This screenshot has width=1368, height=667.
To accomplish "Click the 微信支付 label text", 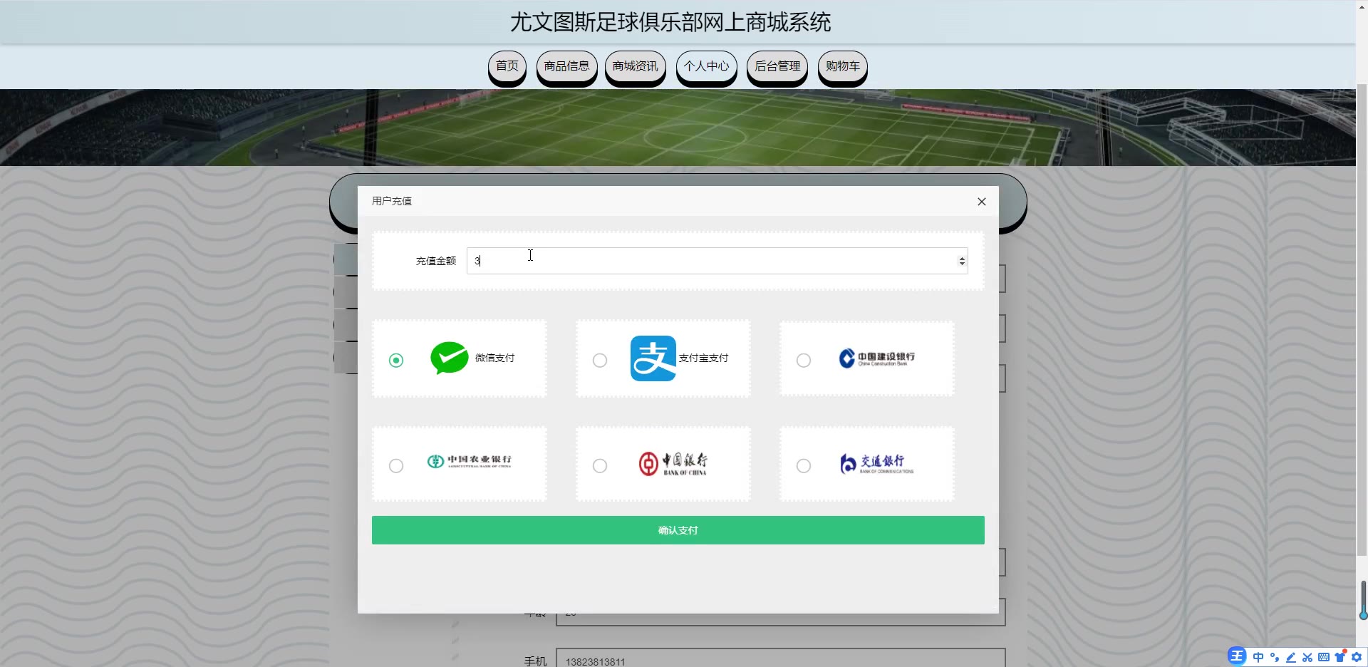I will click(x=494, y=358).
